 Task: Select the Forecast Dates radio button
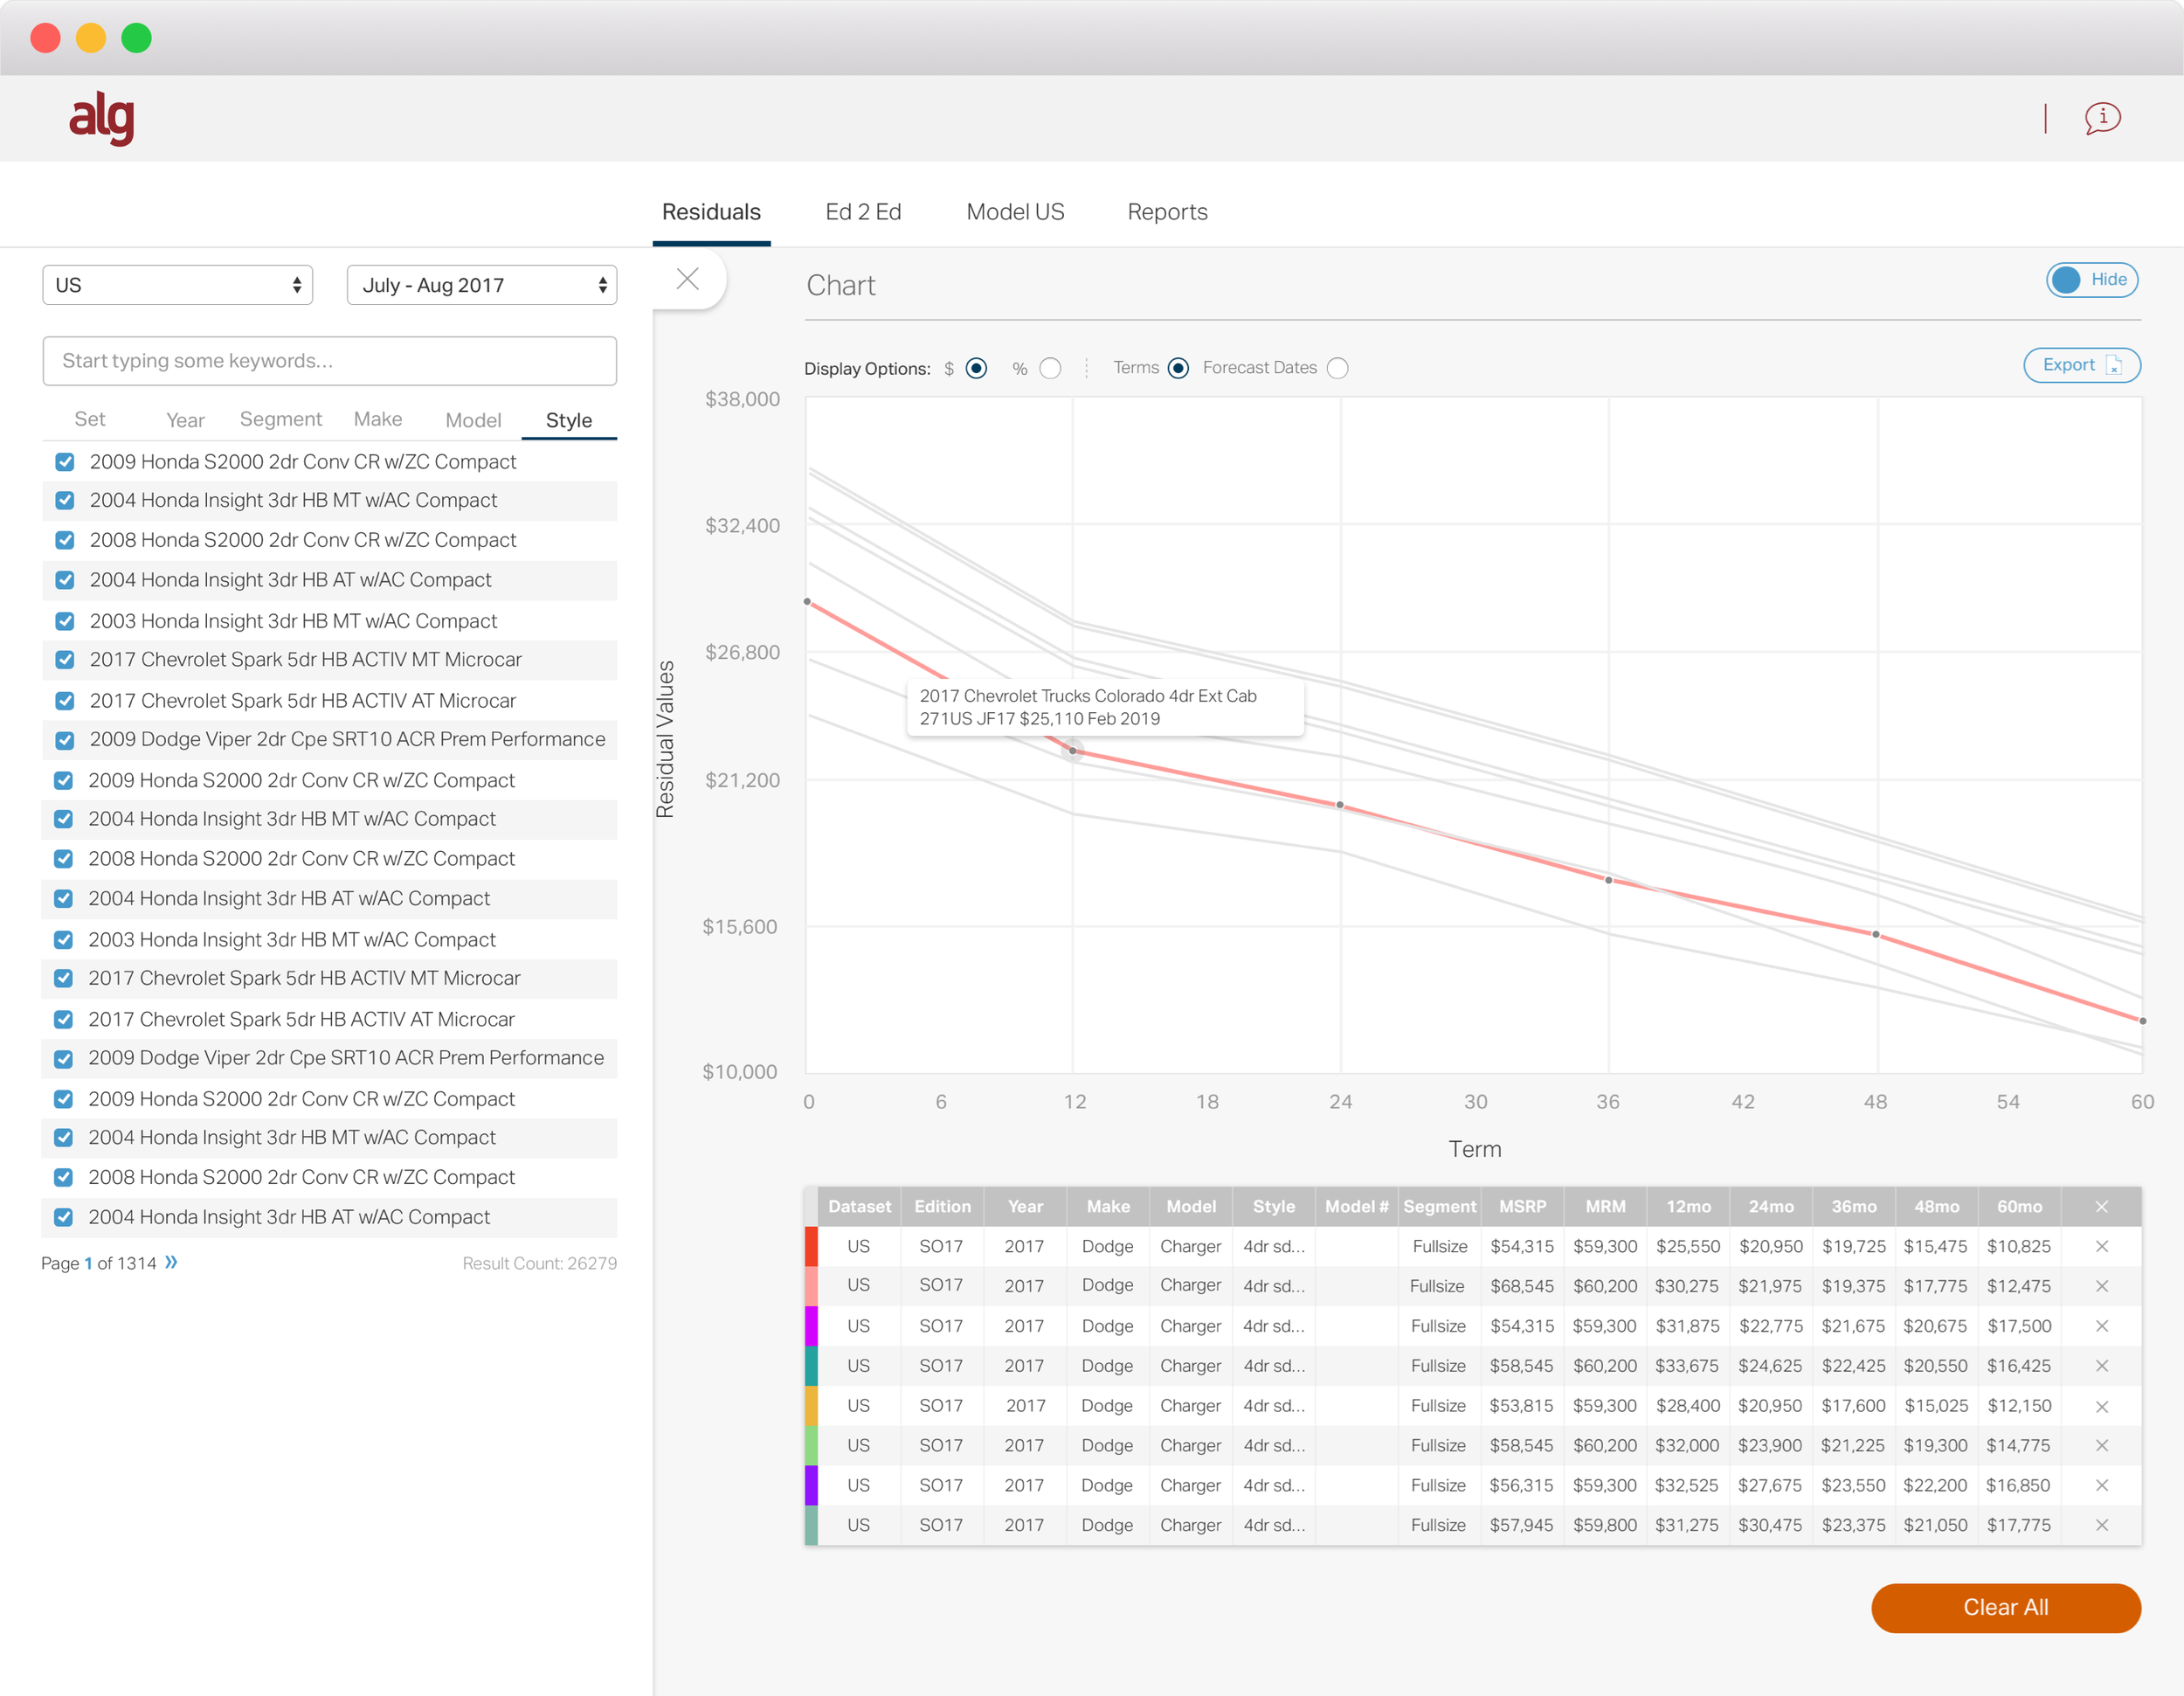pos(1337,368)
